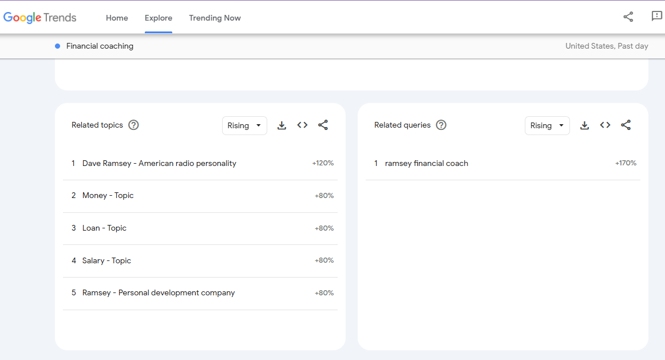Switch to the Home tab
Screen dimensions: 665x360
tap(117, 18)
